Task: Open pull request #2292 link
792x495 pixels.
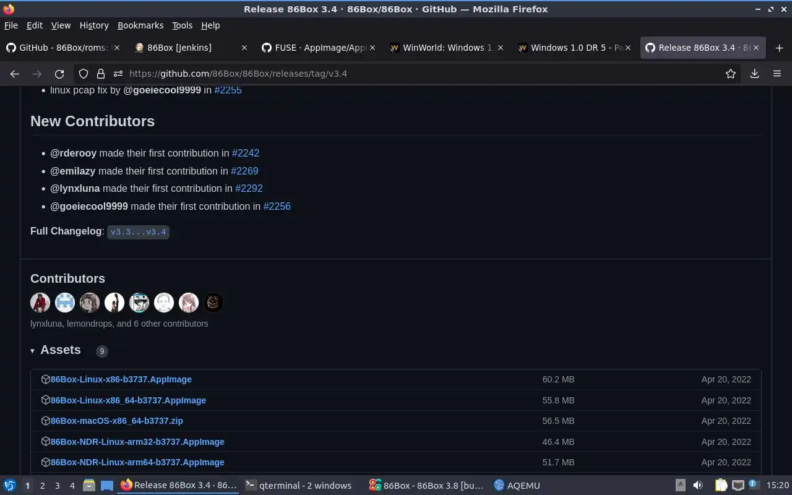Action: point(249,188)
